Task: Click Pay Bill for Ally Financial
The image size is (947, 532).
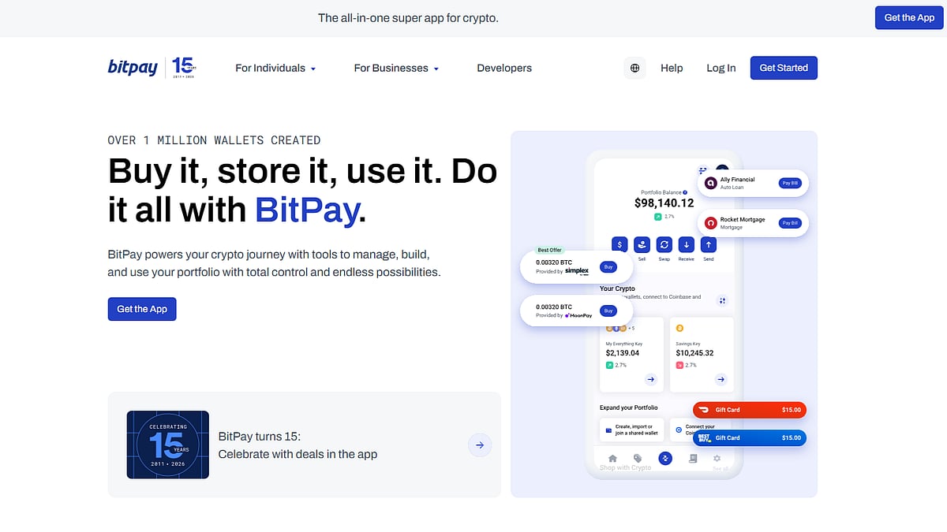Action: point(789,183)
